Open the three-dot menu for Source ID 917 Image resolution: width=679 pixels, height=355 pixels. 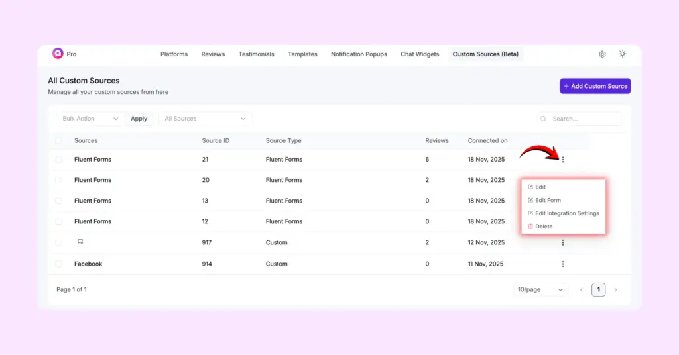pyautogui.click(x=563, y=242)
